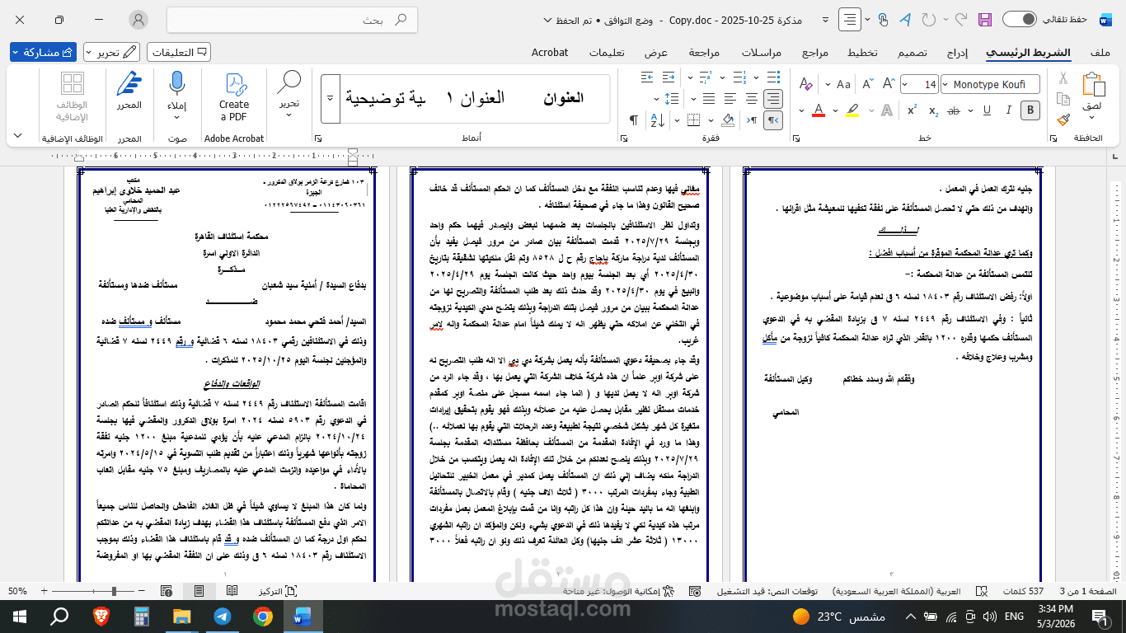Select the Format Painter brush
This screenshot has height=633, width=1126.
click(1063, 120)
